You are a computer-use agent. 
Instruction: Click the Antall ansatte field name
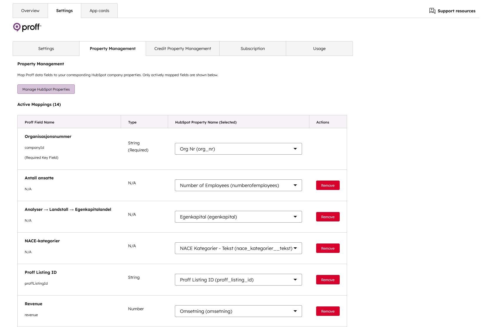(x=39, y=178)
